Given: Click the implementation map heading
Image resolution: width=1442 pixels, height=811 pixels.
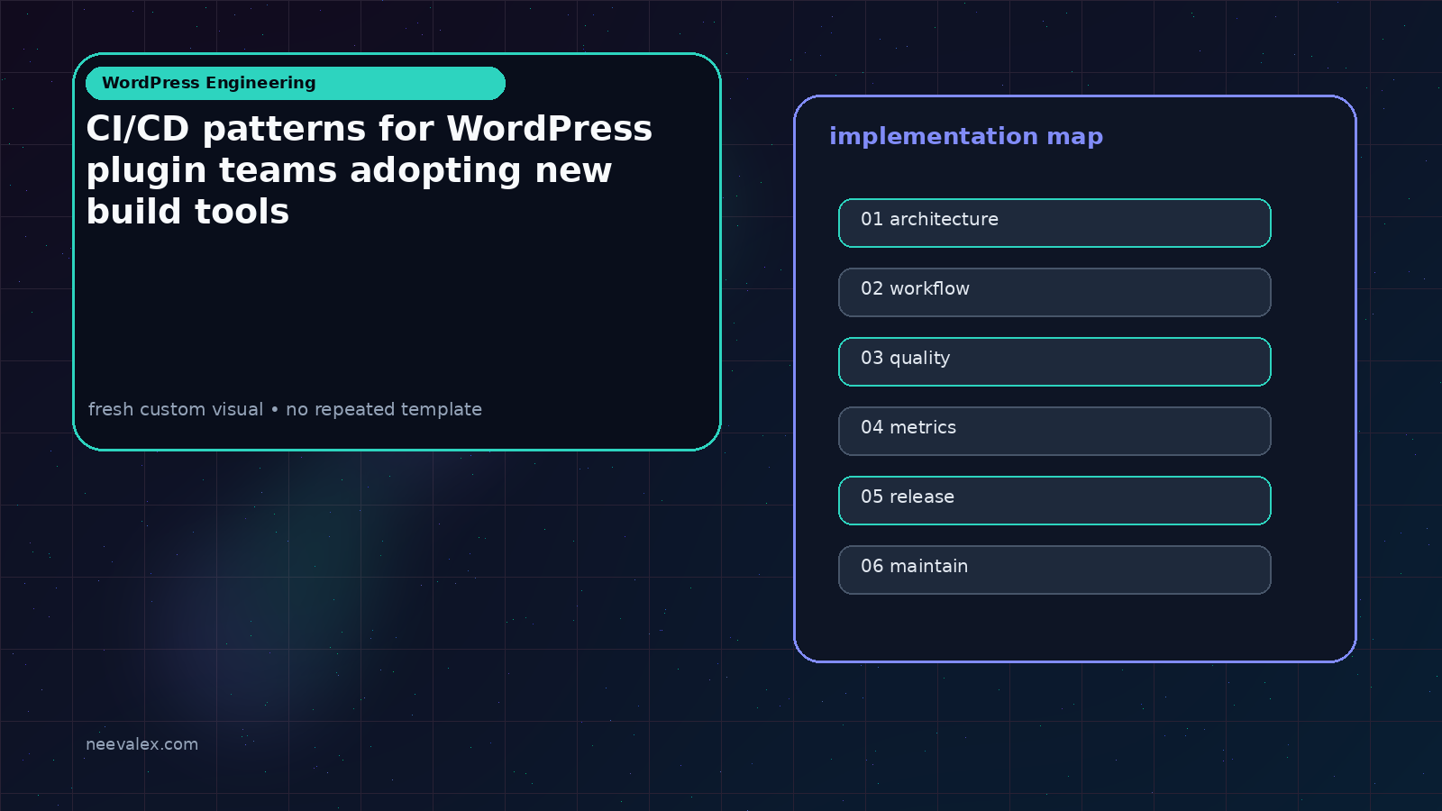Looking at the screenshot, I should (x=966, y=136).
